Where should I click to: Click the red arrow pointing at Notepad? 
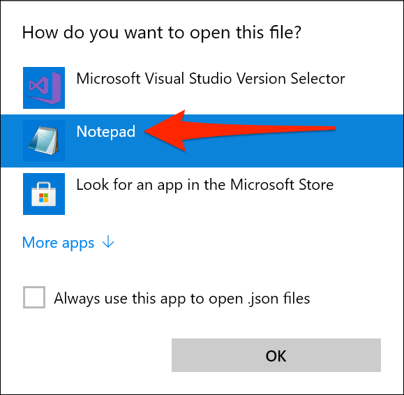click(x=239, y=131)
